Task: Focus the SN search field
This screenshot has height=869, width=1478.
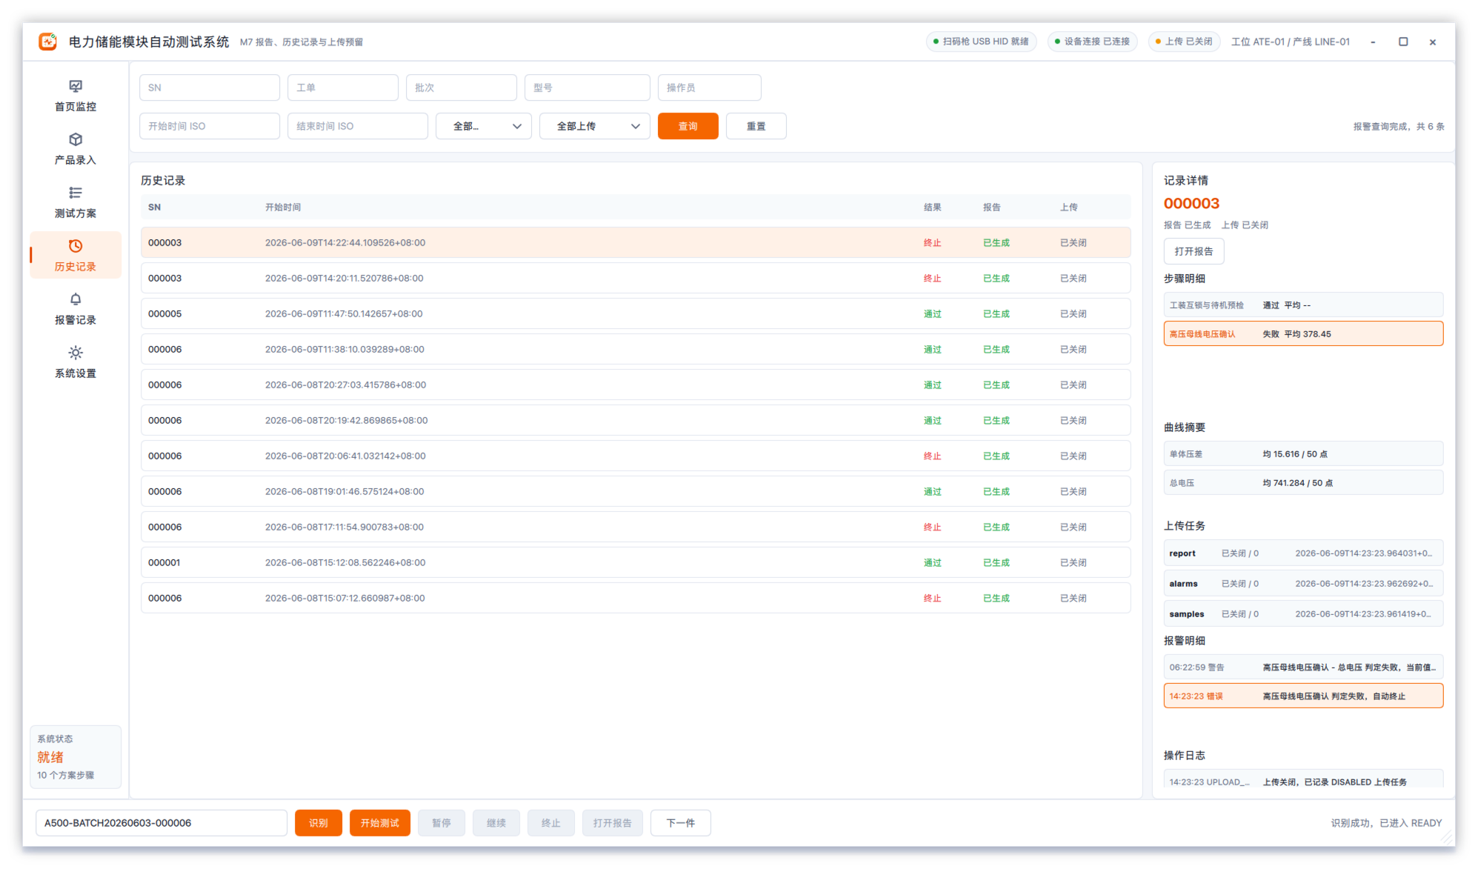Action: click(x=210, y=87)
